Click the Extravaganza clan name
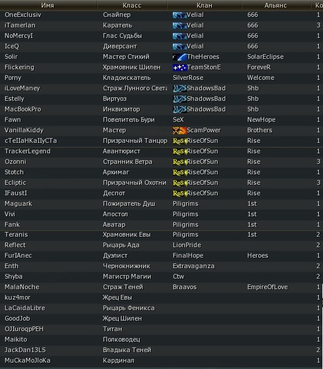The image size is (323, 369). click(x=194, y=266)
